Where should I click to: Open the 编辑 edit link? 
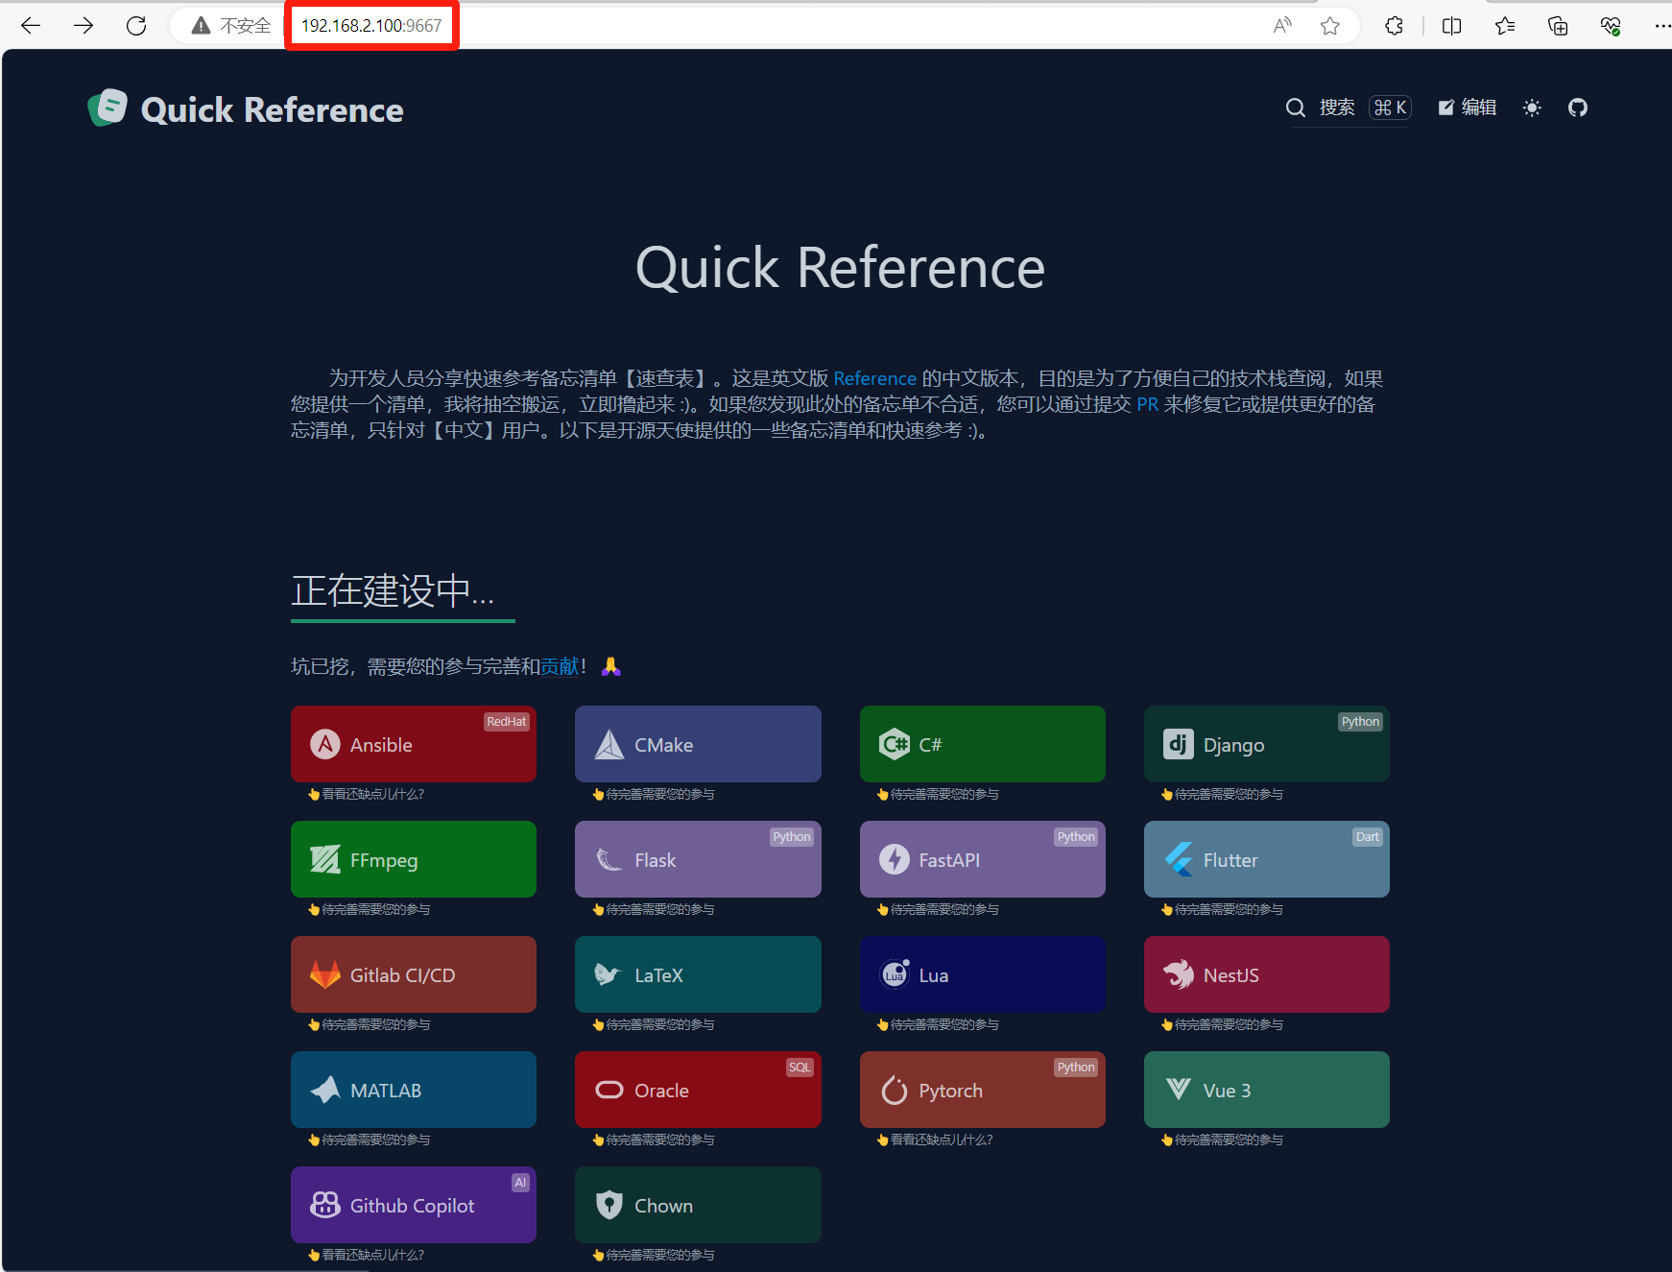coord(1468,108)
